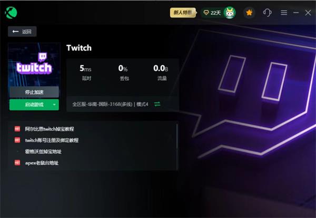Open the 新人特惠 newcomer offer badge
Viewport: 316px width, 218px height.
(x=183, y=13)
